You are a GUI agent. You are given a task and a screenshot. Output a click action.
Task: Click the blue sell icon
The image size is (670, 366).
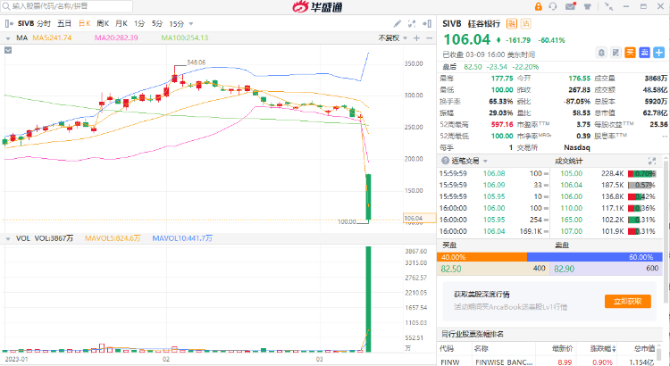tap(644, 53)
